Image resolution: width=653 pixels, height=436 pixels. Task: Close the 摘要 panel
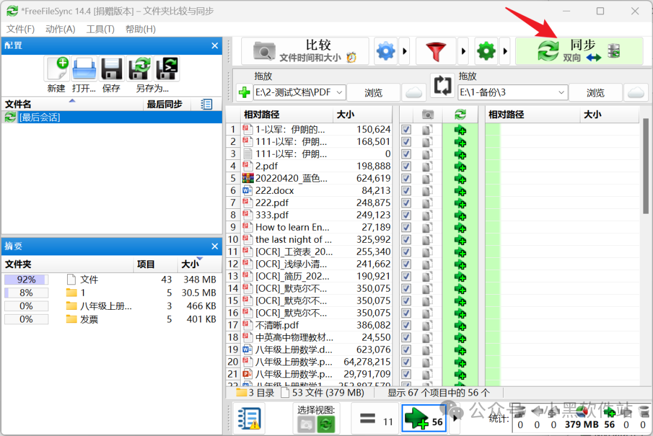(215, 246)
